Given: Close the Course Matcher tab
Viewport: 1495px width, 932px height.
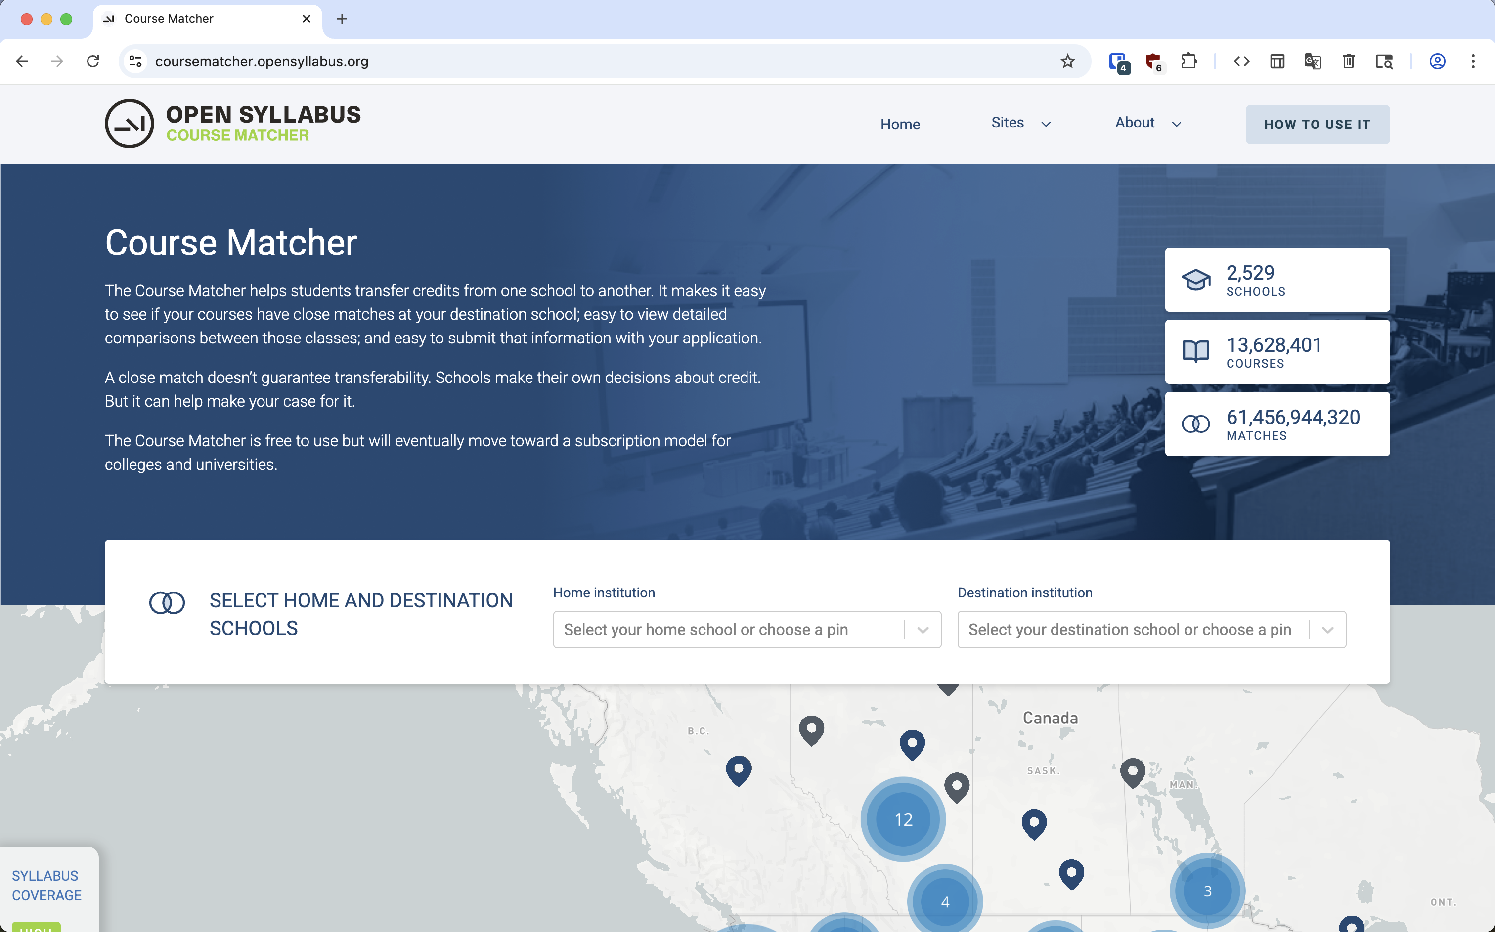Looking at the screenshot, I should pos(307,18).
